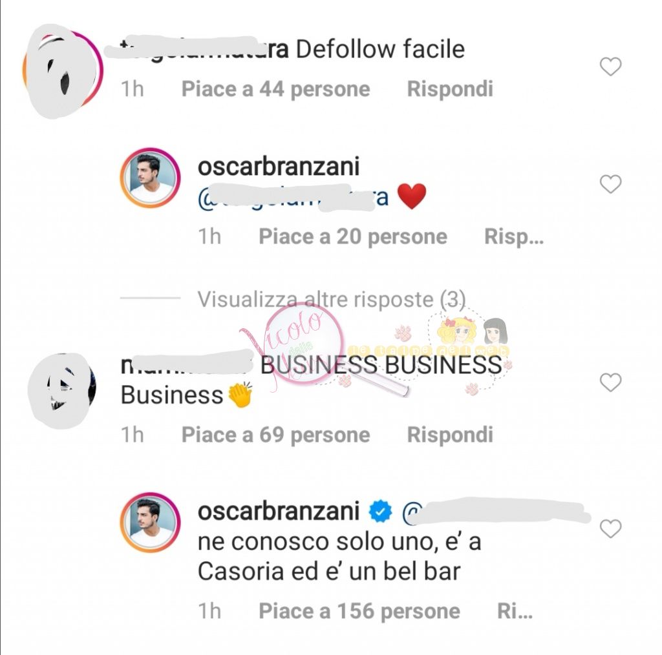
Task: Reply to the "BUSINESS BUSINESS" comment
Action: pyautogui.click(x=450, y=435)
